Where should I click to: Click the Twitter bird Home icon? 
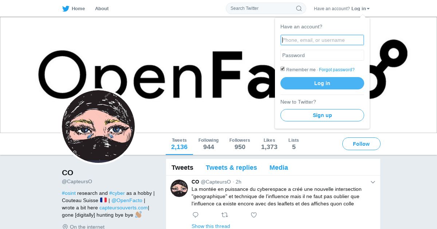click(x=66, y=9)
